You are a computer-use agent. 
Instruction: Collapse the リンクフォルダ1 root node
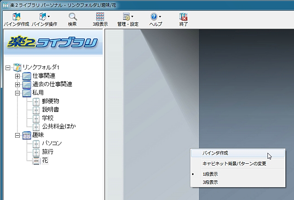pos(8,67)
